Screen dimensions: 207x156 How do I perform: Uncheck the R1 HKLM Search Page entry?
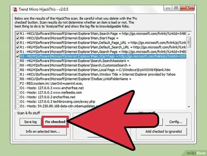pos(17,52)
